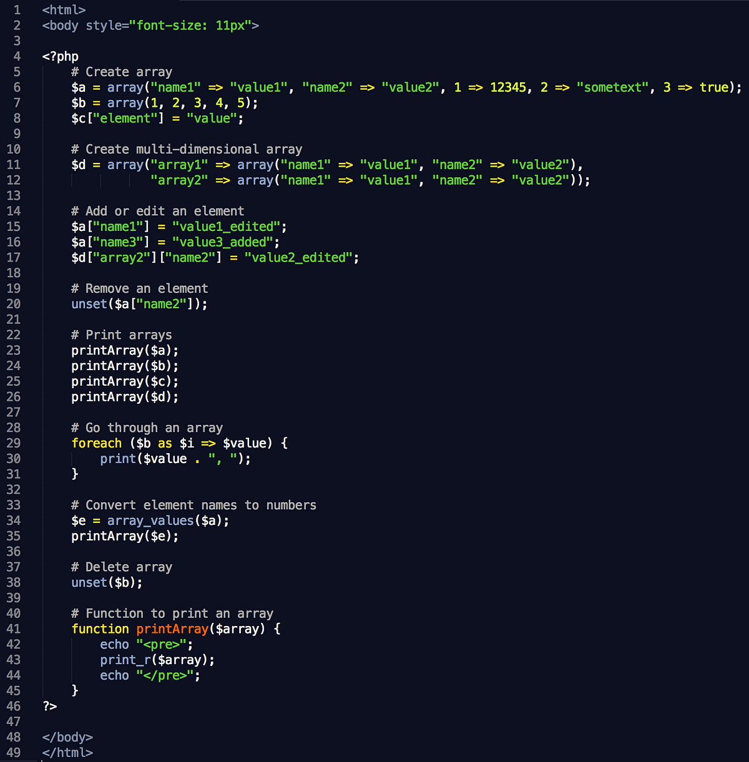
Task: Click the printArray($a); call
Action: coord(125,351)
